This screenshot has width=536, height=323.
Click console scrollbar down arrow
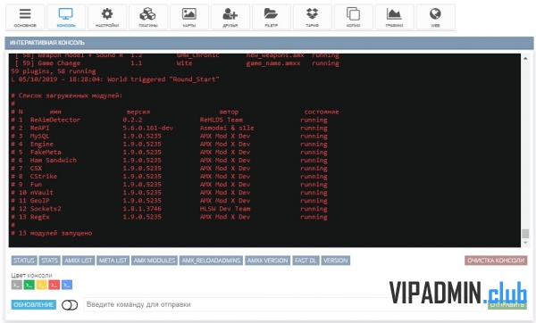click(x=525, y=243)
